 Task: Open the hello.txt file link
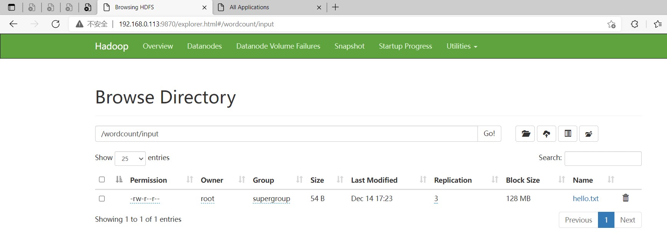pos(585,198)
